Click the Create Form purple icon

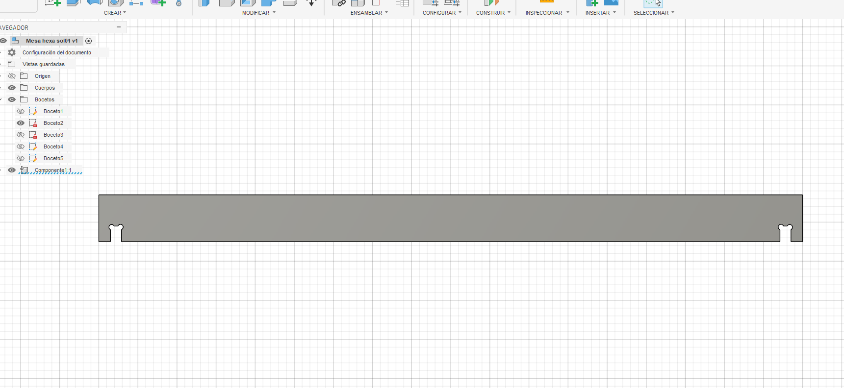coord(158,2)
